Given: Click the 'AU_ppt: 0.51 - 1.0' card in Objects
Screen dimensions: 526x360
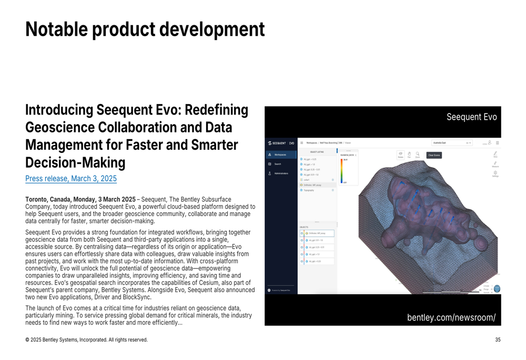Looking at the screenshot, I should tap(317, 240).
